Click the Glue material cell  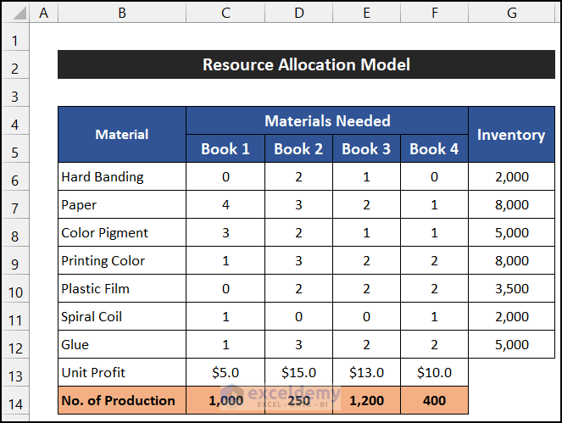122,344
